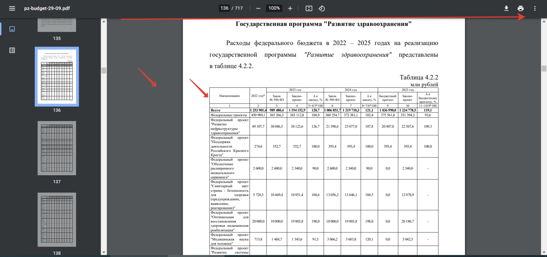Image resolution: width=547 pixels, height=257 pixels.
Task: Edit the current page number field
Action: pyautogui.click(x=224, y=8)
